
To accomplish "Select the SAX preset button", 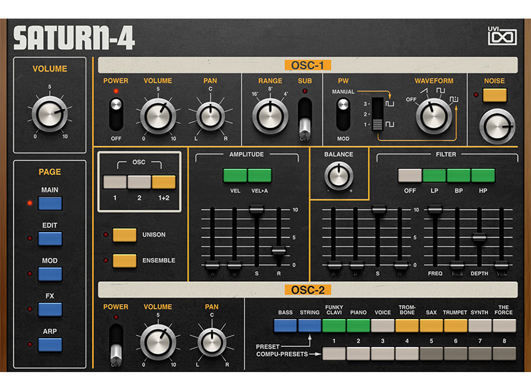I will pyautogui.click(x=431, y=326).
